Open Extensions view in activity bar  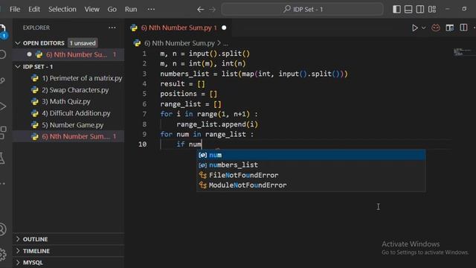pyautogui.click(x=3, y=133)
